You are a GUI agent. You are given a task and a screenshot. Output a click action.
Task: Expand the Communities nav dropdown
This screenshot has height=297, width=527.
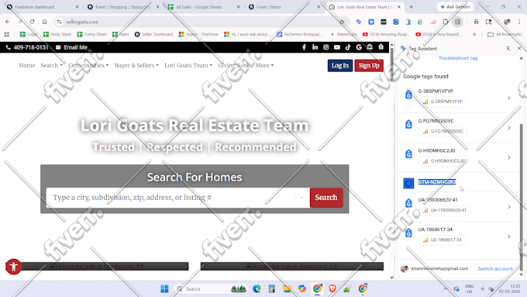(88, 65)
